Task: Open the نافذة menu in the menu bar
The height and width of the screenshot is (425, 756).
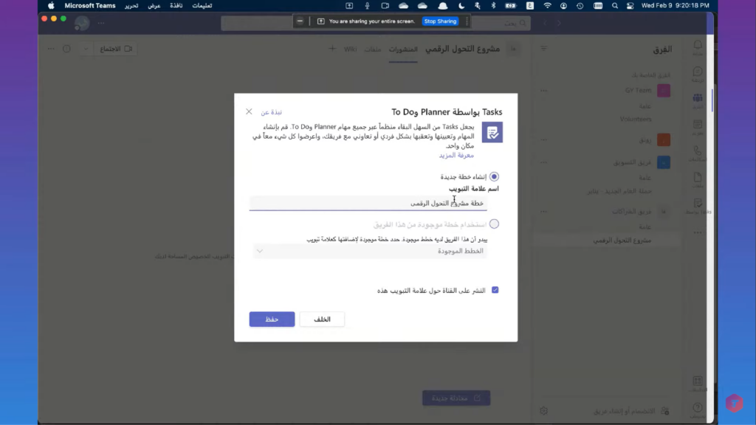Action: (176, 6)
